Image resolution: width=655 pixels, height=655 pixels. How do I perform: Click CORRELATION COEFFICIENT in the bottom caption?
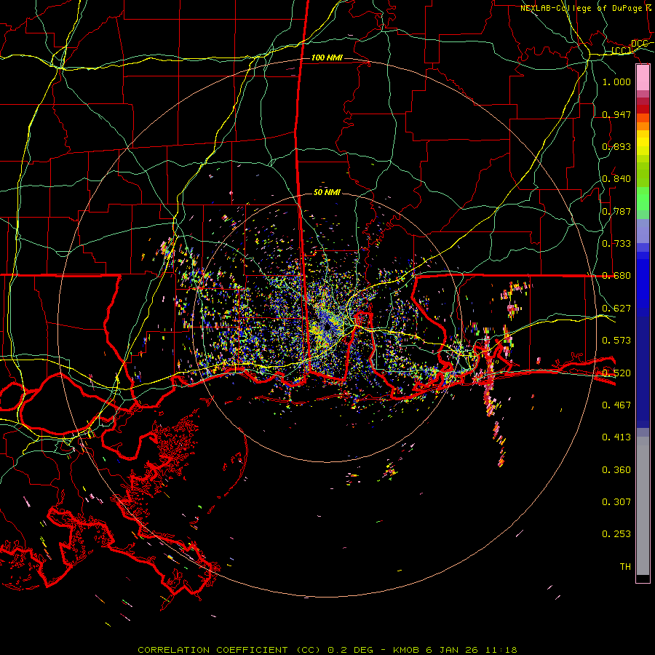(213, 650)
